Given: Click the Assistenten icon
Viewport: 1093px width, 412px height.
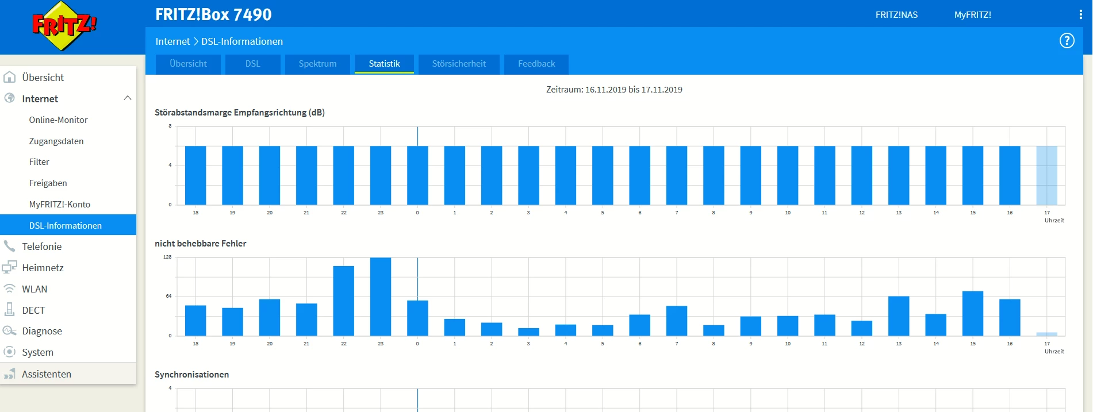Looking at the screenshot, I should click(x=10, y=374).
